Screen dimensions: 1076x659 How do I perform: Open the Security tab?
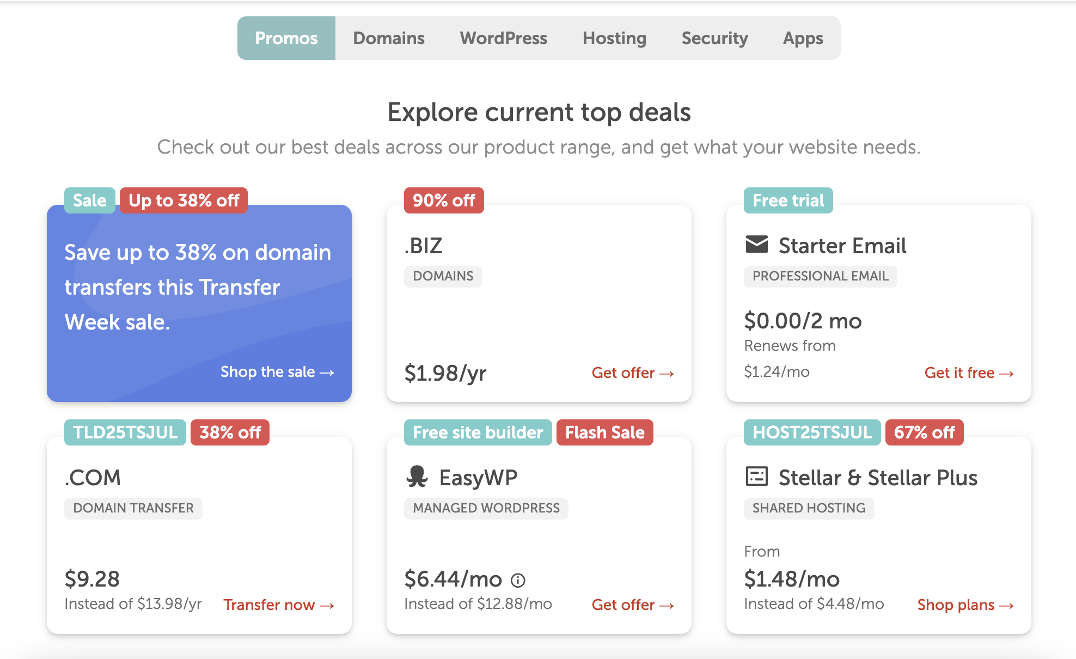point(715,38)
